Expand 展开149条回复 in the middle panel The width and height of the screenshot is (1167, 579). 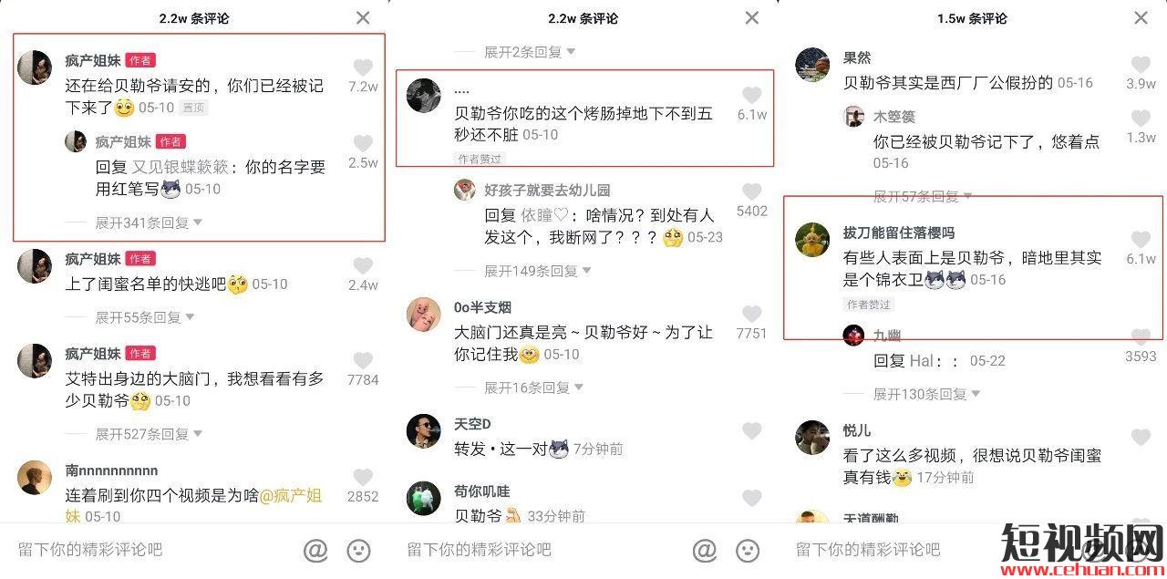(537, 271)
